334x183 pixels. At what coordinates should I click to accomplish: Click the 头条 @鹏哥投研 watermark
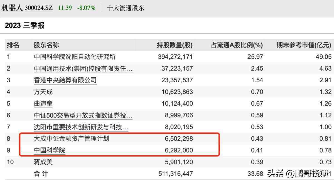(297, 174)
